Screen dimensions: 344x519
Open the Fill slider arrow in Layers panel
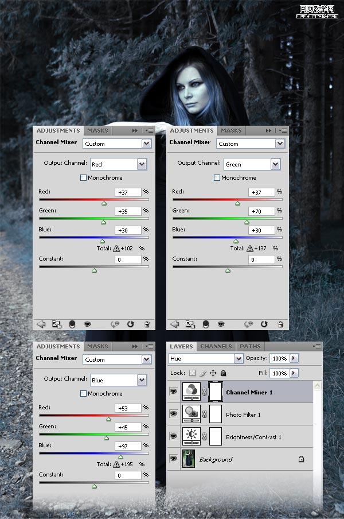(x=294, y=373)
